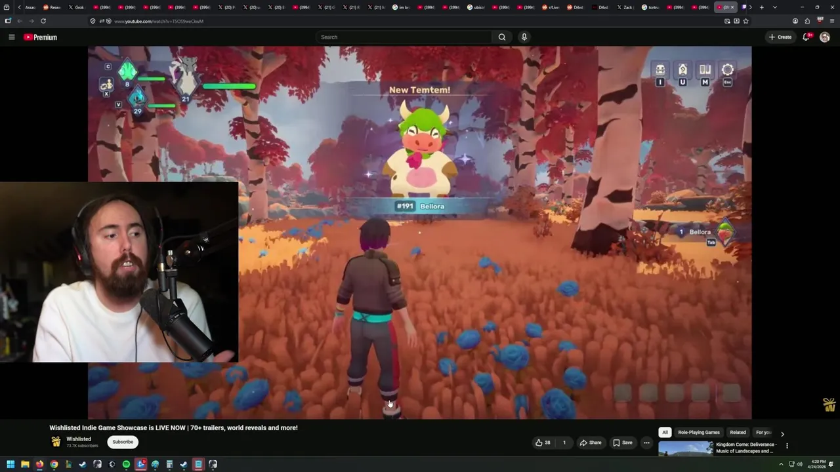The width and height of the screenshot is (840, 472).
Task: Open the browser extensions icon
Action: [807, 21]
